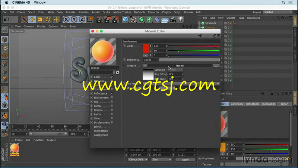This screenshot has height=168, width=298.
Task: Toggle the X axis lock
Action: point(66,19)
